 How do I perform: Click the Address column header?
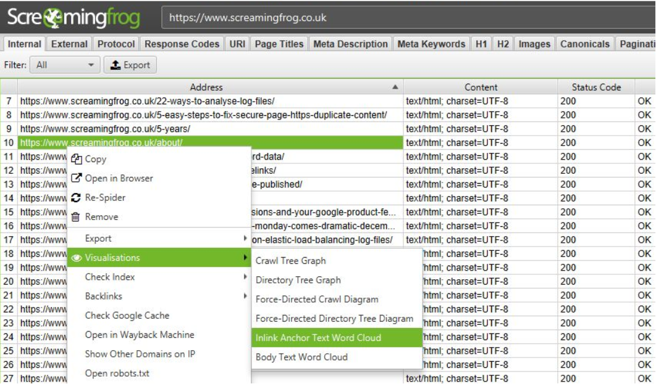click(x=210, y=87)
